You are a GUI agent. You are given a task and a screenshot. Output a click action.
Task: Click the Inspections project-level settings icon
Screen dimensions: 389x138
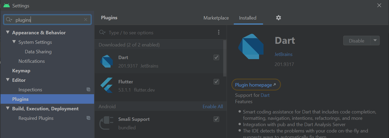(89, 90)
